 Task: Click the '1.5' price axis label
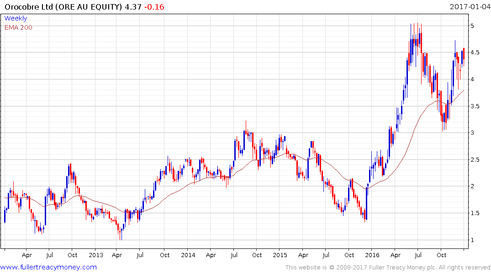coord(475,213)
